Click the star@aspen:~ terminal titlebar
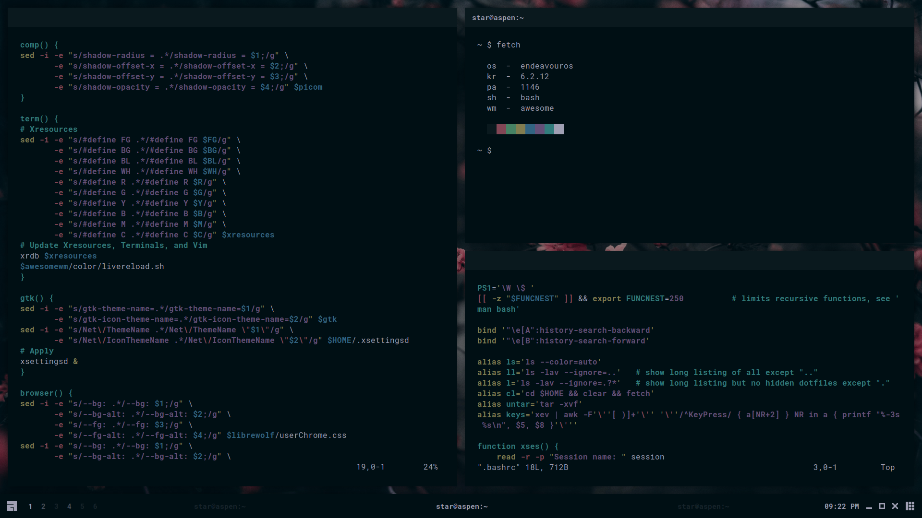The width and height of the screenshot is (922, 518). pyautogui.click(x=497, y=18)
